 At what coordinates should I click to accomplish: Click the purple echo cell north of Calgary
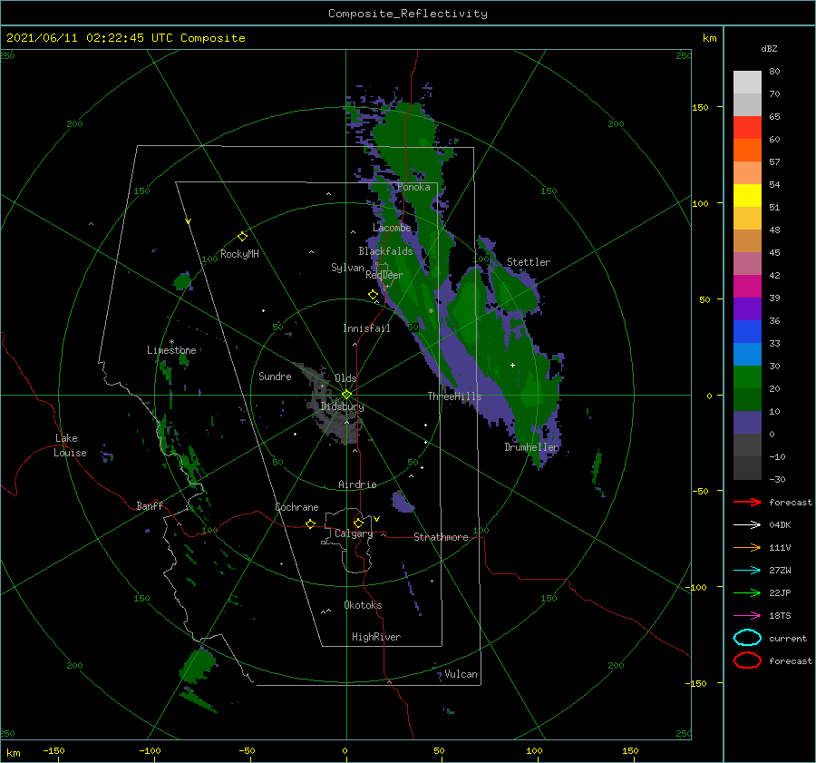pos(402,502)
